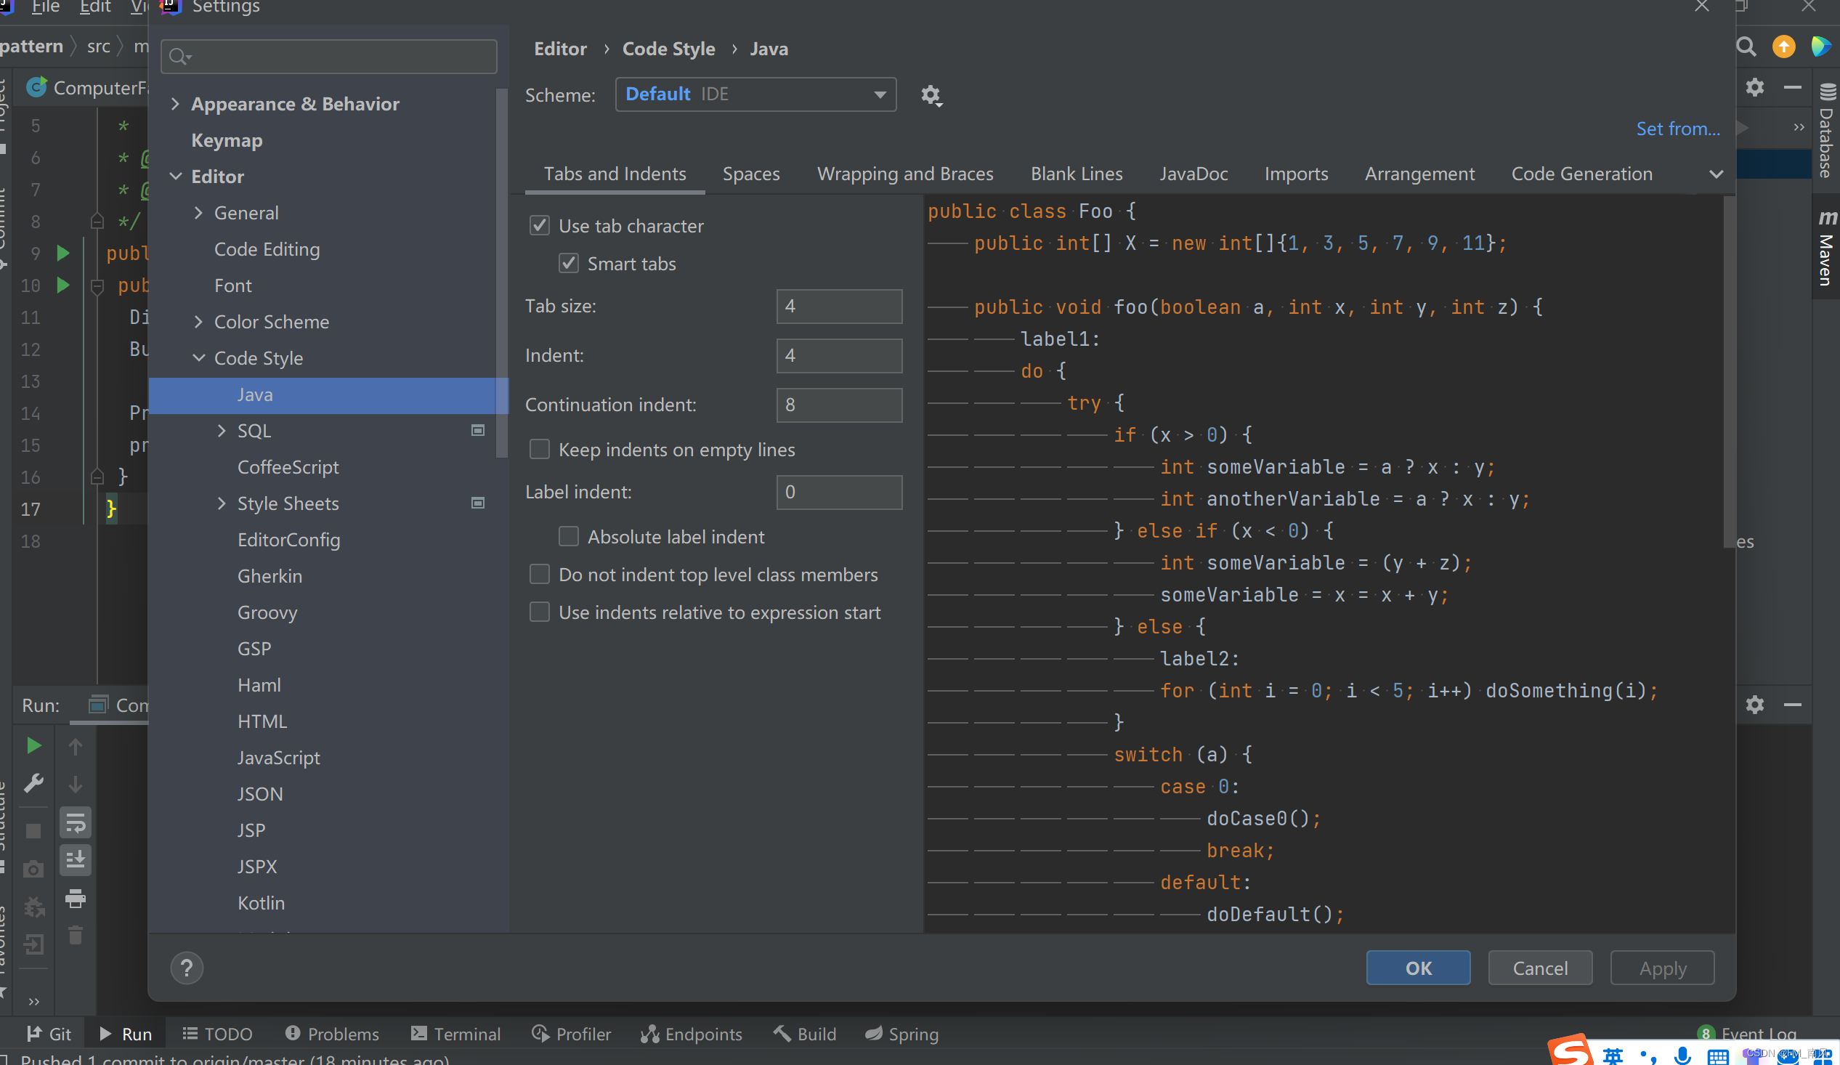Click the scheme settings gear icon
The height and width of the screenshot is (1065, 1840).
[x=931, y=95]
